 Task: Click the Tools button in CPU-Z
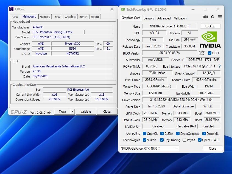click(62, 112)
